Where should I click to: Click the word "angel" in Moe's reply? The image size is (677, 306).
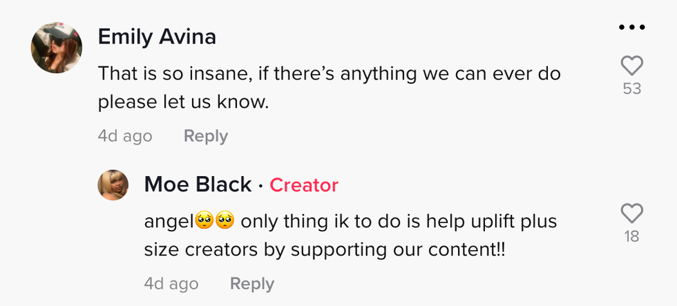coord(169,221)
